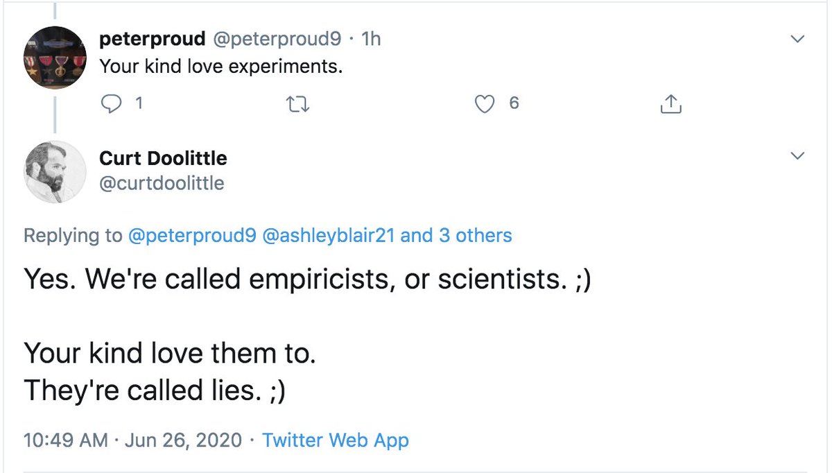Click the @peterproud9 handle beside the display name

click(276, 39)
